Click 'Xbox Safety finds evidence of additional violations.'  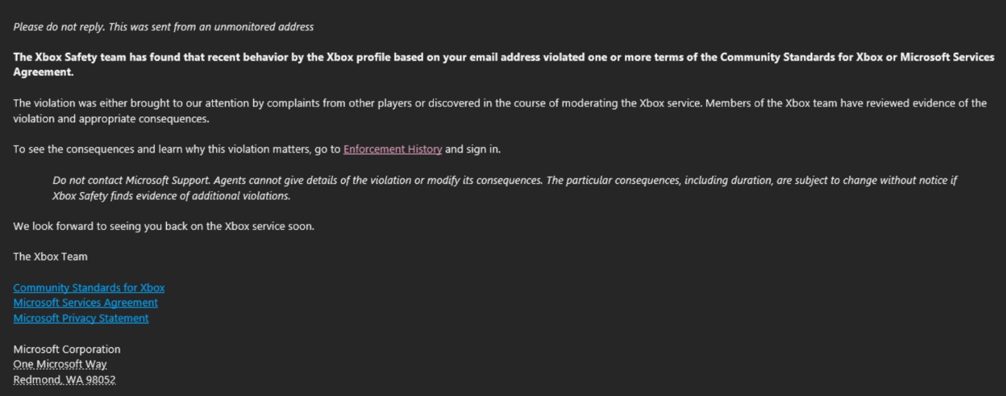point(171,196)
